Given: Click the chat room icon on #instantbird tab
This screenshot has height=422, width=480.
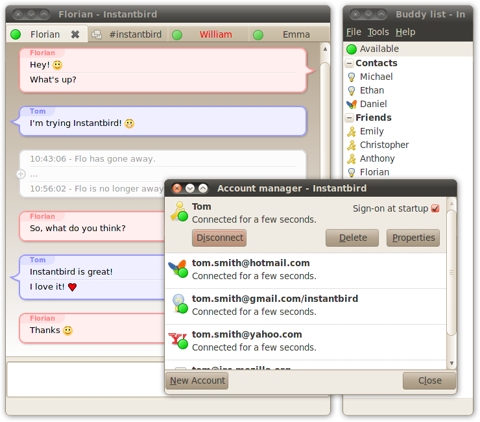Looking at the screenshot, I should 97,34.
